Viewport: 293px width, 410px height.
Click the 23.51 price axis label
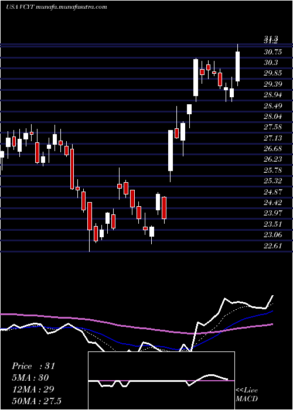[x=273, y=224]
